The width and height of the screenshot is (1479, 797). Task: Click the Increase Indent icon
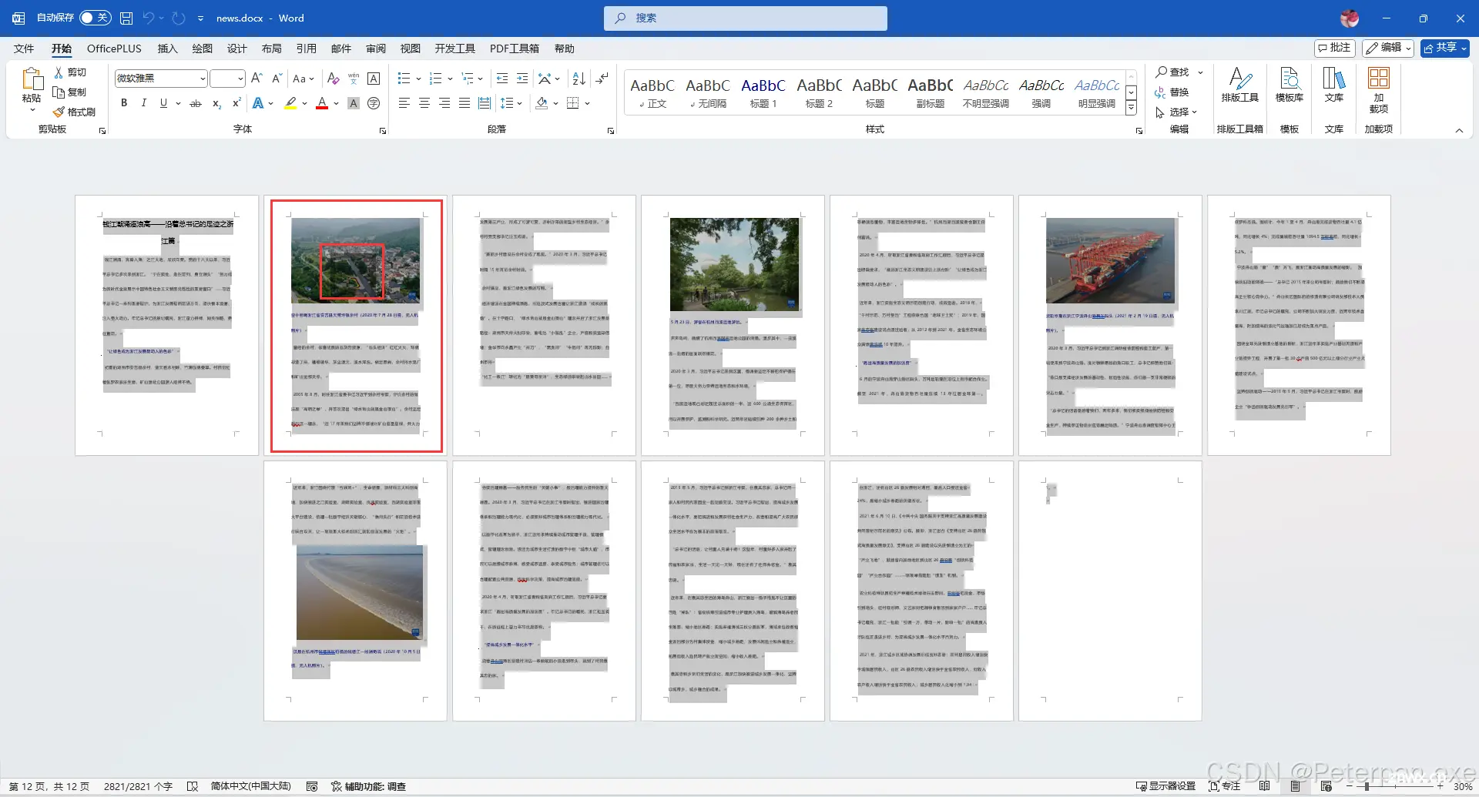coord(522,79)
